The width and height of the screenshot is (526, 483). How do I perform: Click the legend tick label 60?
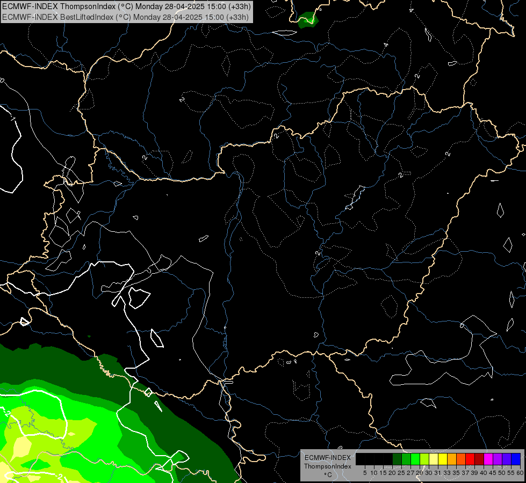point(520,473)
